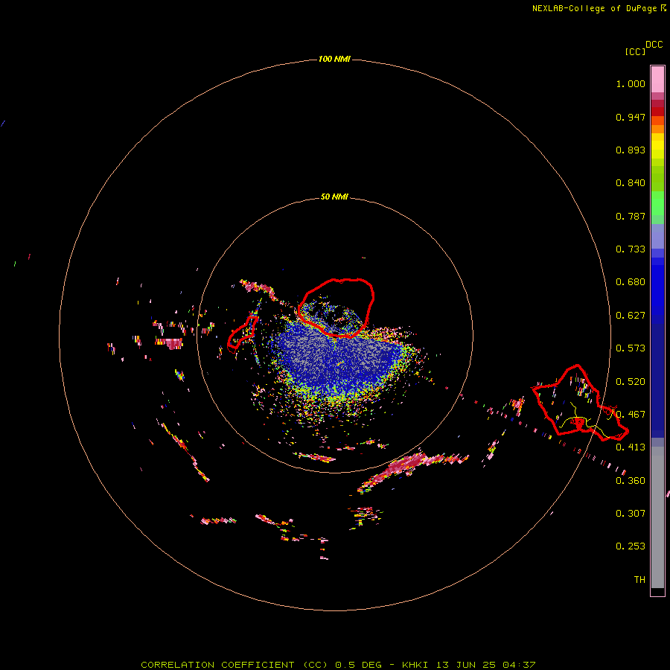
Task: Click the 0.680 scale value
Action: point(631,282)
